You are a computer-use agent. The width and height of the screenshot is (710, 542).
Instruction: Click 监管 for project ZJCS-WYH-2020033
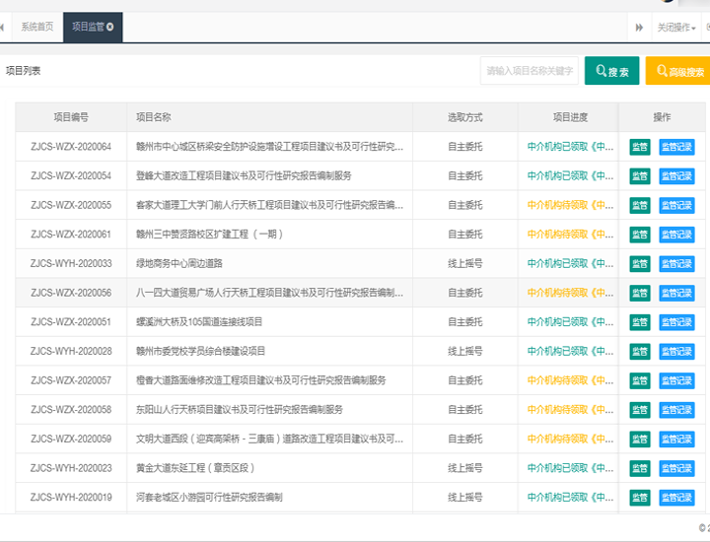tap(640, 264)
